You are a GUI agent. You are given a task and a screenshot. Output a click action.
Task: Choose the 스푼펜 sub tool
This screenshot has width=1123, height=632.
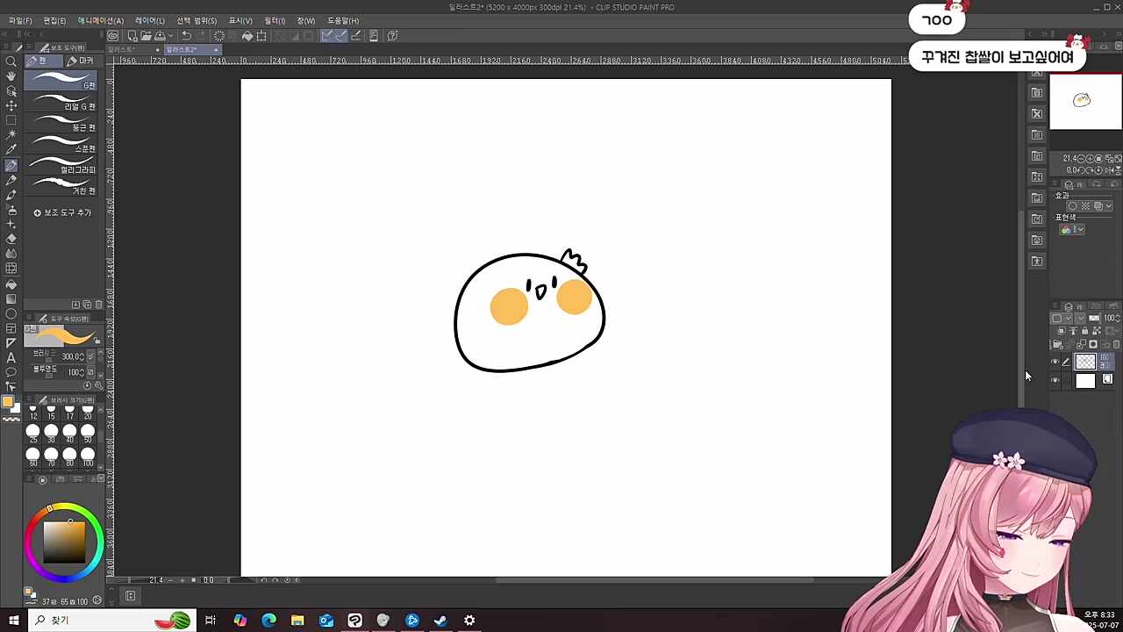click(x=62, y=144)
